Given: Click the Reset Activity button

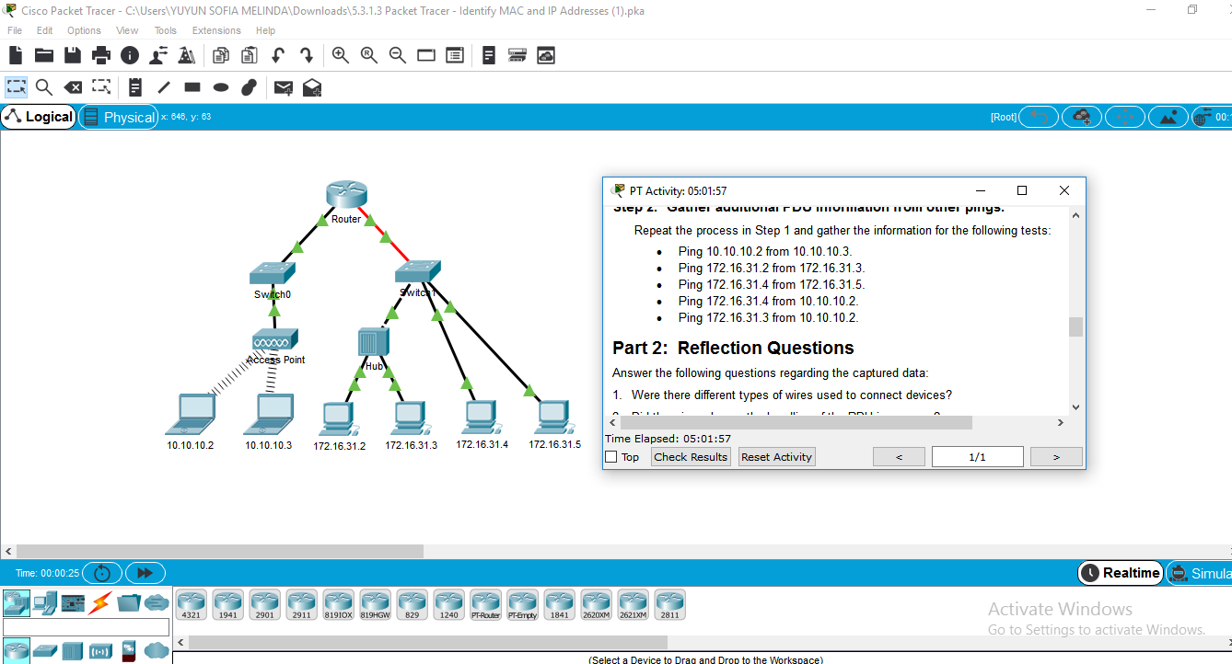Looking at the screenshot, I should click(776, 456).
